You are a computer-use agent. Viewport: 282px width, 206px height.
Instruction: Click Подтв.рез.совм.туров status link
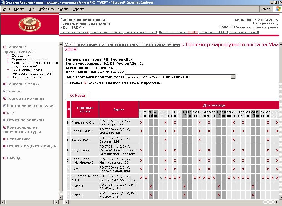point(140,32)
